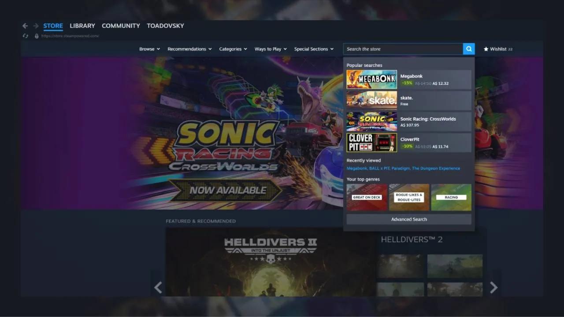Click the Search the store field
The image size is (564, 317).
(403, 49)
